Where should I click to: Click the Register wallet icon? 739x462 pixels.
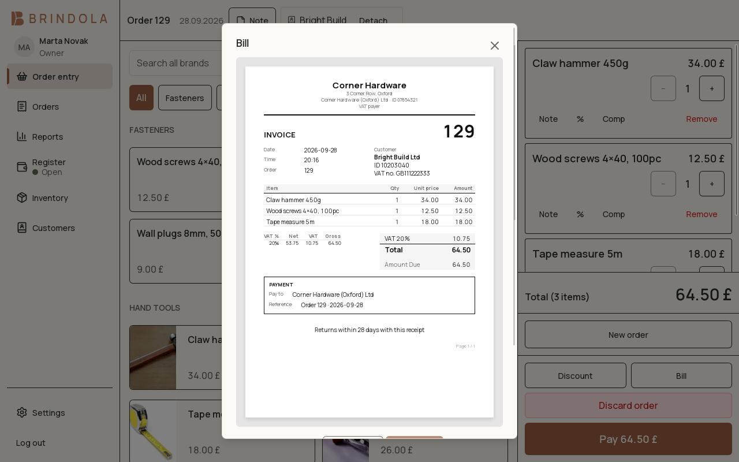click(22, 167)
